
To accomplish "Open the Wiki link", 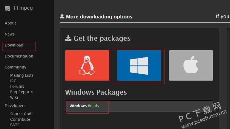I will tap(14, 97).
